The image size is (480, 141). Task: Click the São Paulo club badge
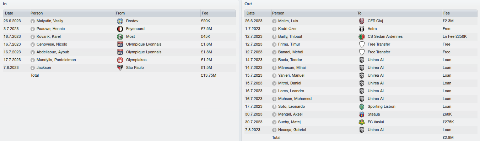coord(120,67)
